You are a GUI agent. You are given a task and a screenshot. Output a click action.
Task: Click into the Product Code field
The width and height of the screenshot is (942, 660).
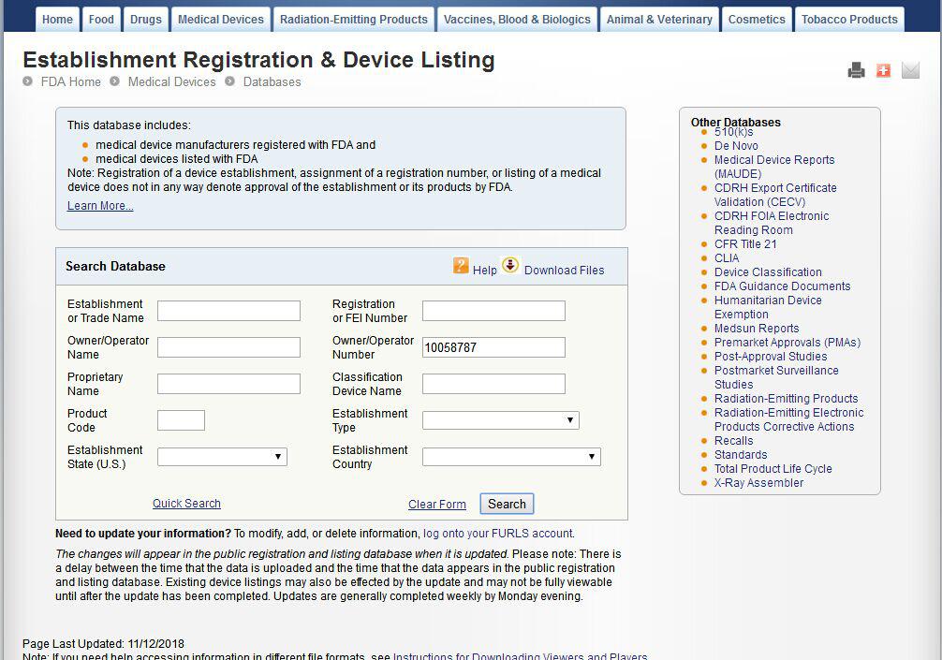pyautogui.click(x=181, y=420)
